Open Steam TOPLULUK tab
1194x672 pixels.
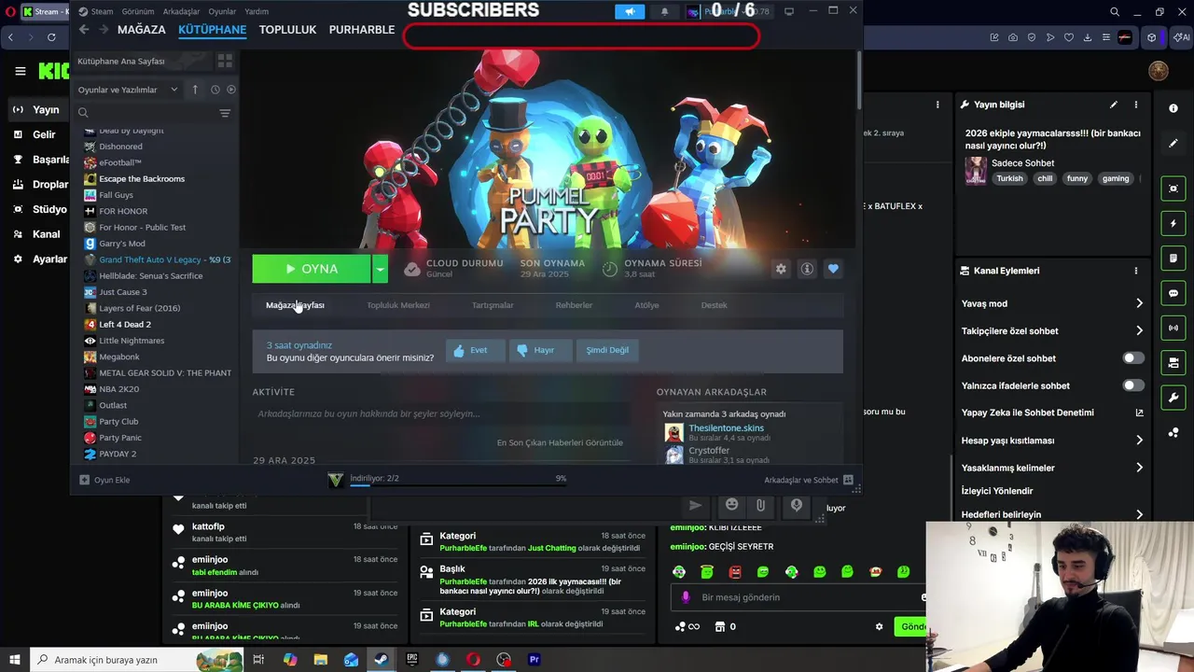[287, 30]
